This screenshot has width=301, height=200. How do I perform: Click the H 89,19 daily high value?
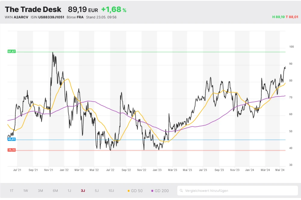click(278, 17)
